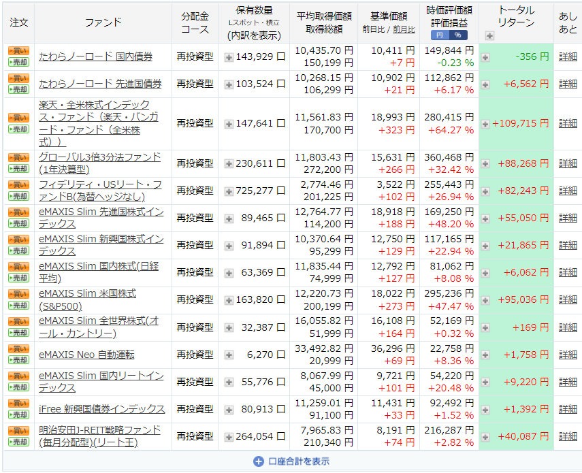Expand total return details for +40,087 円
Image resolution: width=582 pixels, height=473 pixels.
[485, 437]
